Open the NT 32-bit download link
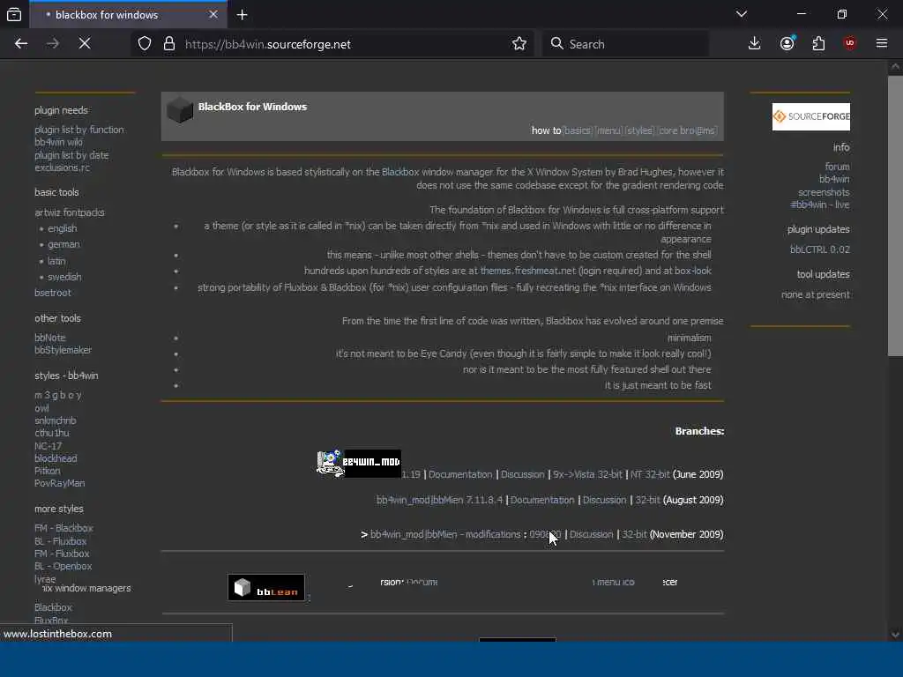This screenshot has height=677, width=903. (650, 474)
